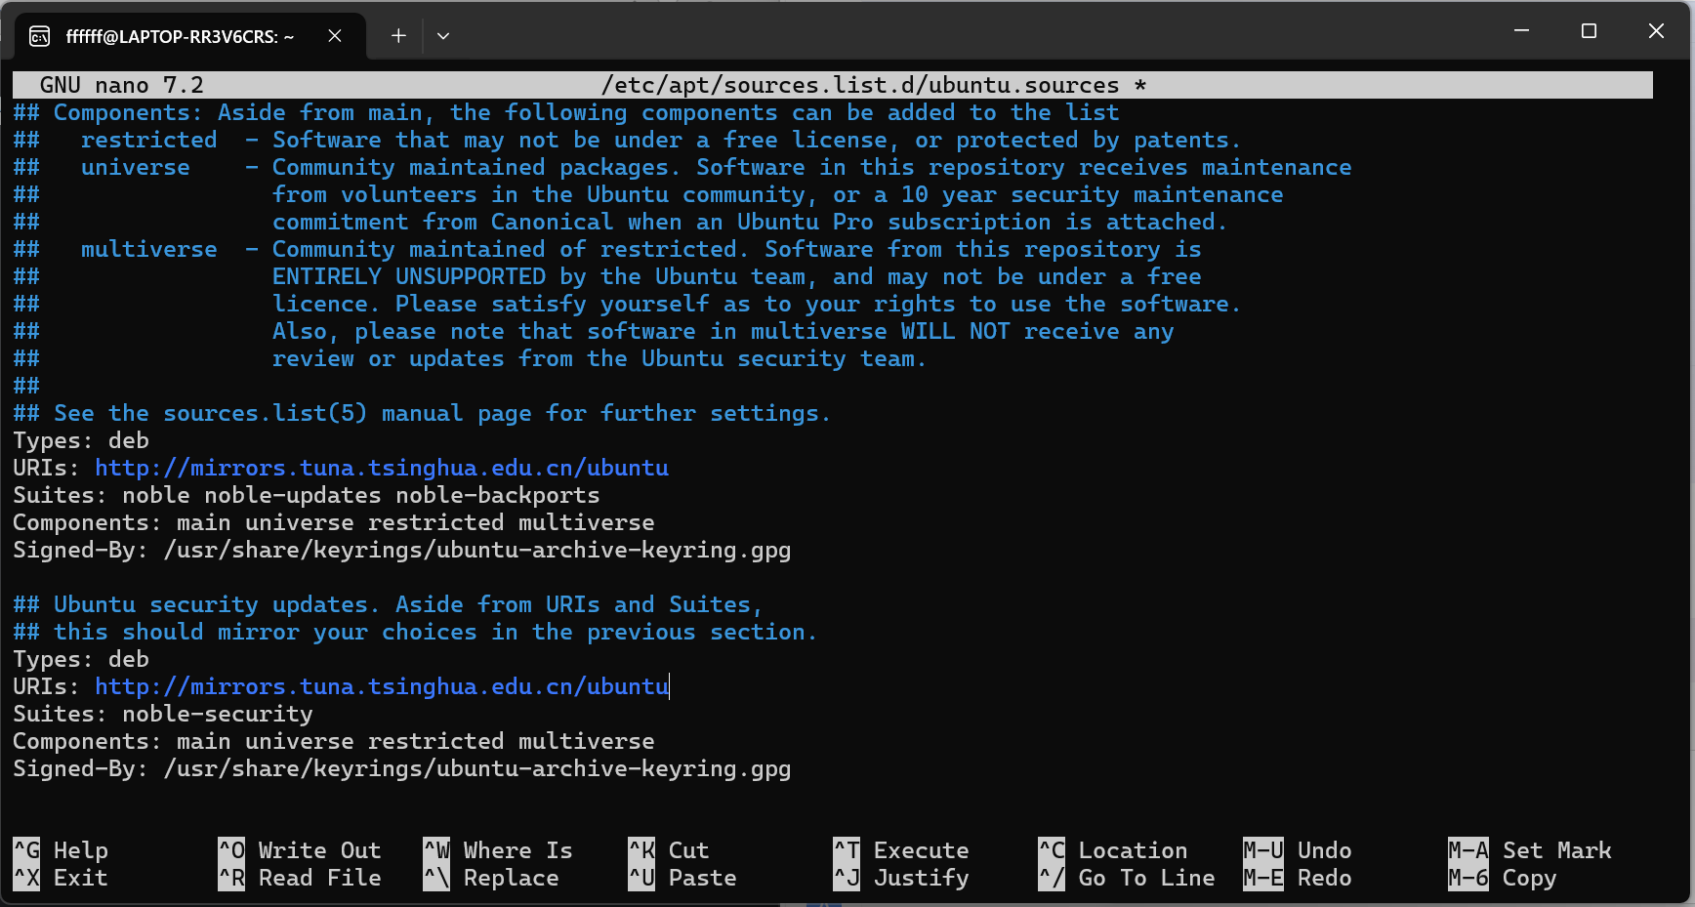This screenshot has width=1695, height=907.
Task: Click the nano title bar file path
Action: click(860, 86)
